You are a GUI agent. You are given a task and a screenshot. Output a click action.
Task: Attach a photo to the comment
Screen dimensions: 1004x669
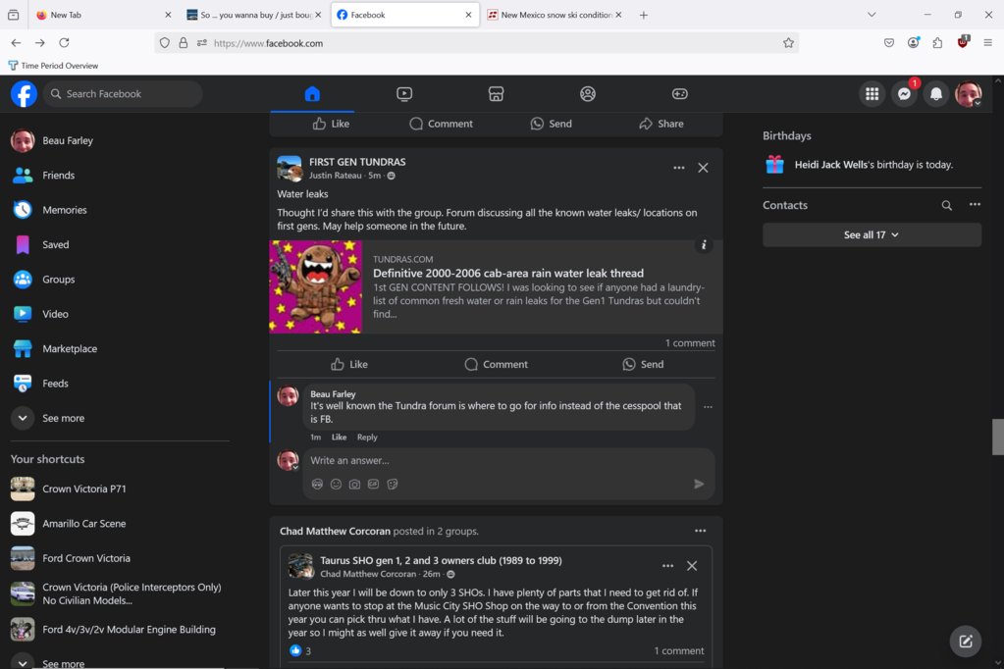(x=354, y=484)
